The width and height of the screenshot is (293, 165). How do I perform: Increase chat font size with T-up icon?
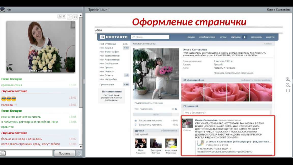[70, 17]
